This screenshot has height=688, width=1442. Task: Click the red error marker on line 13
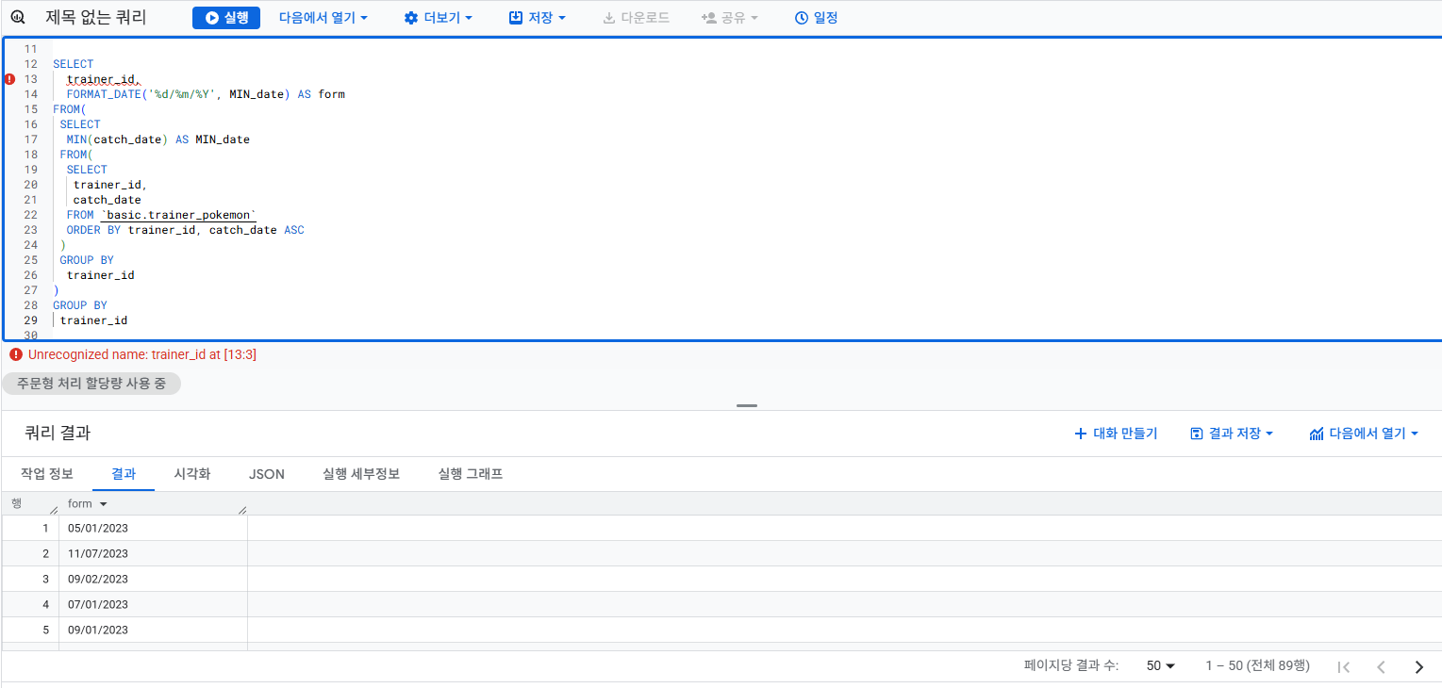(10, 79)
